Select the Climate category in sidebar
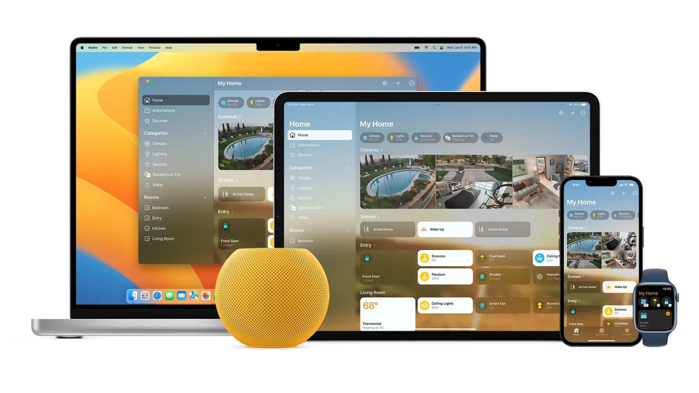699x393 pixels. click(158, 143)
